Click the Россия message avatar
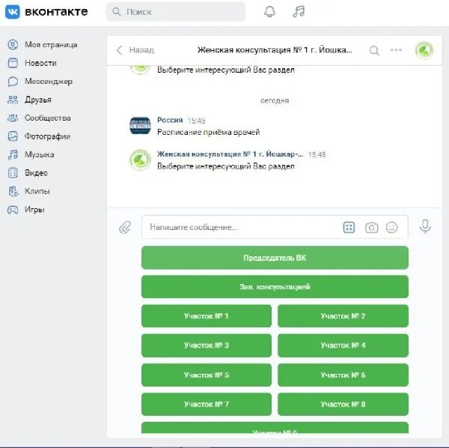Viewport: 449px width, 448px height. coord(140,126)
